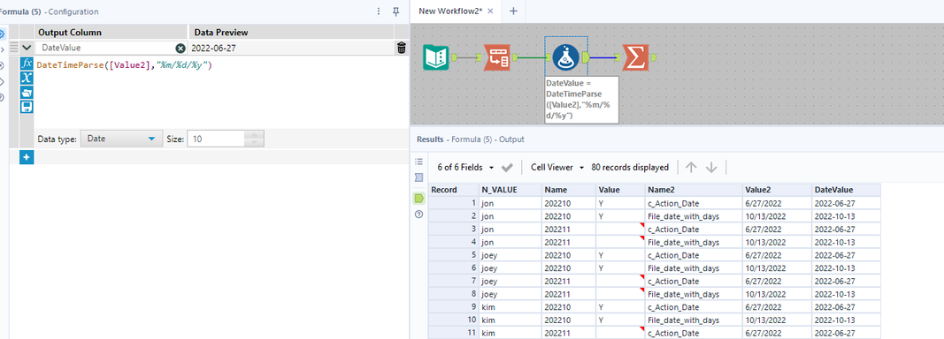Click the drag handle of DateValue expression

click(x=14, y=48)
